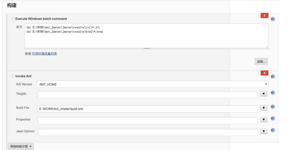Viewport: 294px width, 150px height.
Task: Click the textarea resize handle bar
Action: [x=147, y=48]
